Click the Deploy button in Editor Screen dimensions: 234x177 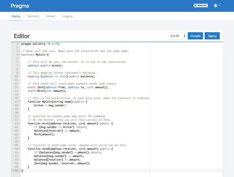coord(212,36)
